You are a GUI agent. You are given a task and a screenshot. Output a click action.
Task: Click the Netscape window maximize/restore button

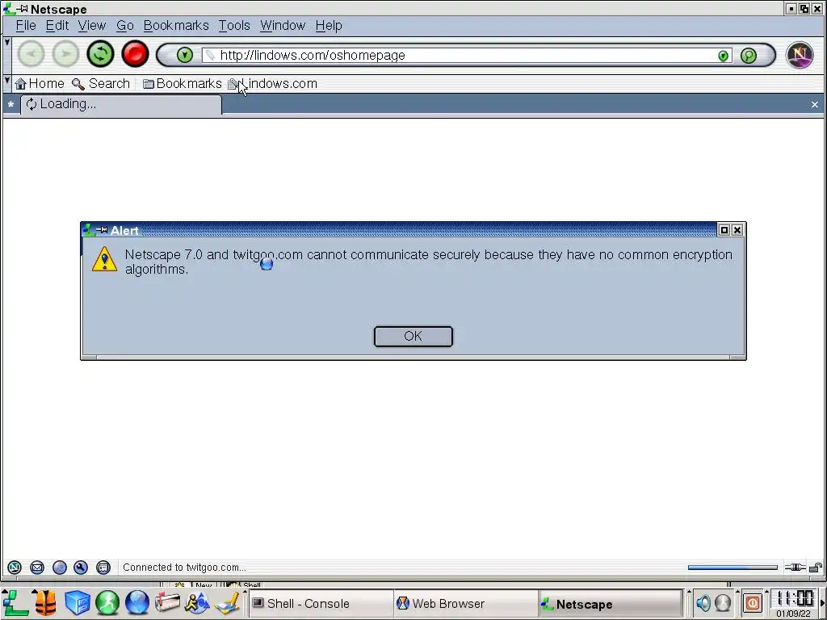(804, 8)
